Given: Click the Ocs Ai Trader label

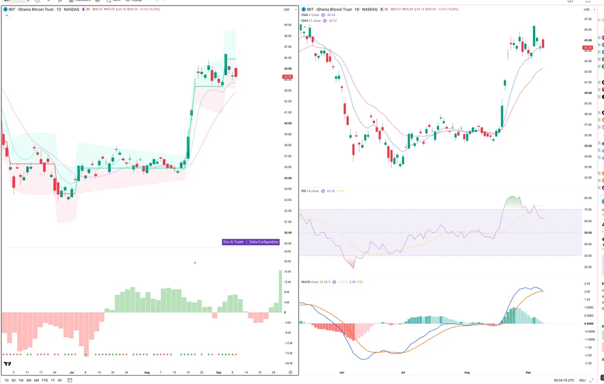Looking at the screenshot, I should 234,242.
